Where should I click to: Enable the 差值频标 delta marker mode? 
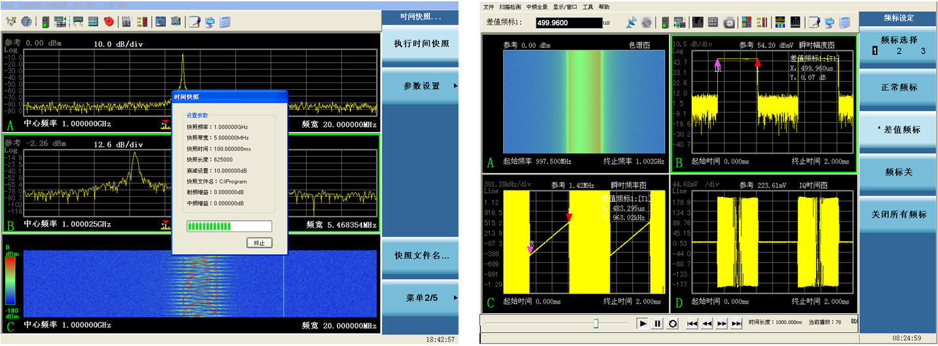point(899,130)
